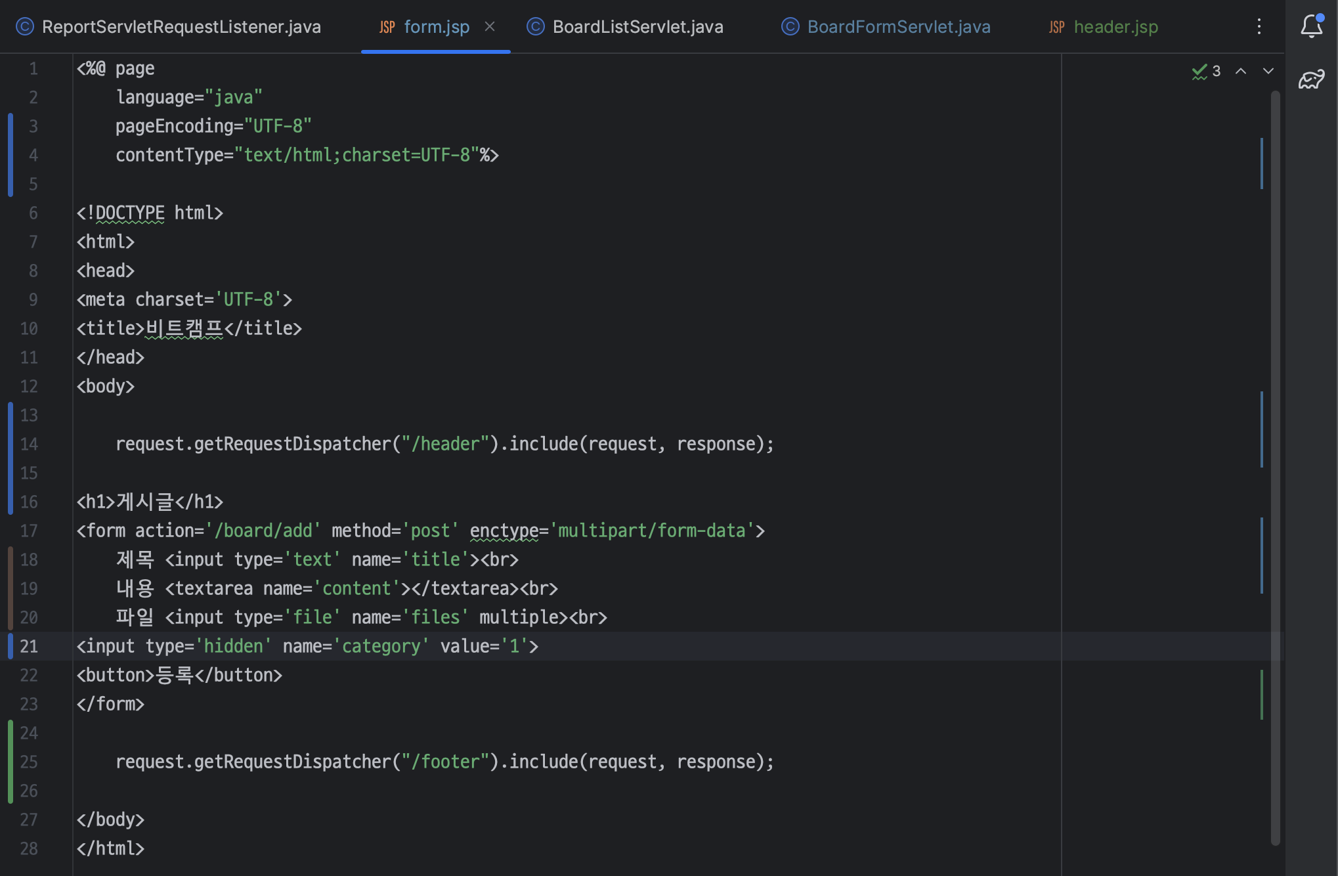
Task: Go to previous highlighted error arrow
Action: point(1240,71)
